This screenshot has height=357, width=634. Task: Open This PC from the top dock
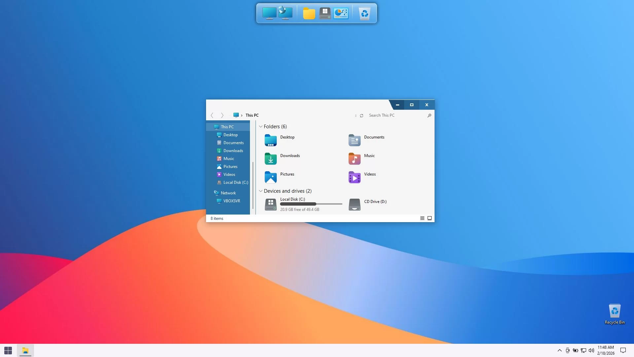click(269, 14)
